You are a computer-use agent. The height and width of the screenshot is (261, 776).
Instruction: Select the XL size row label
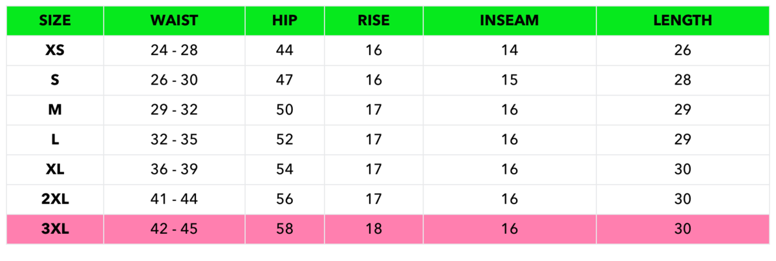coord(55,169)
